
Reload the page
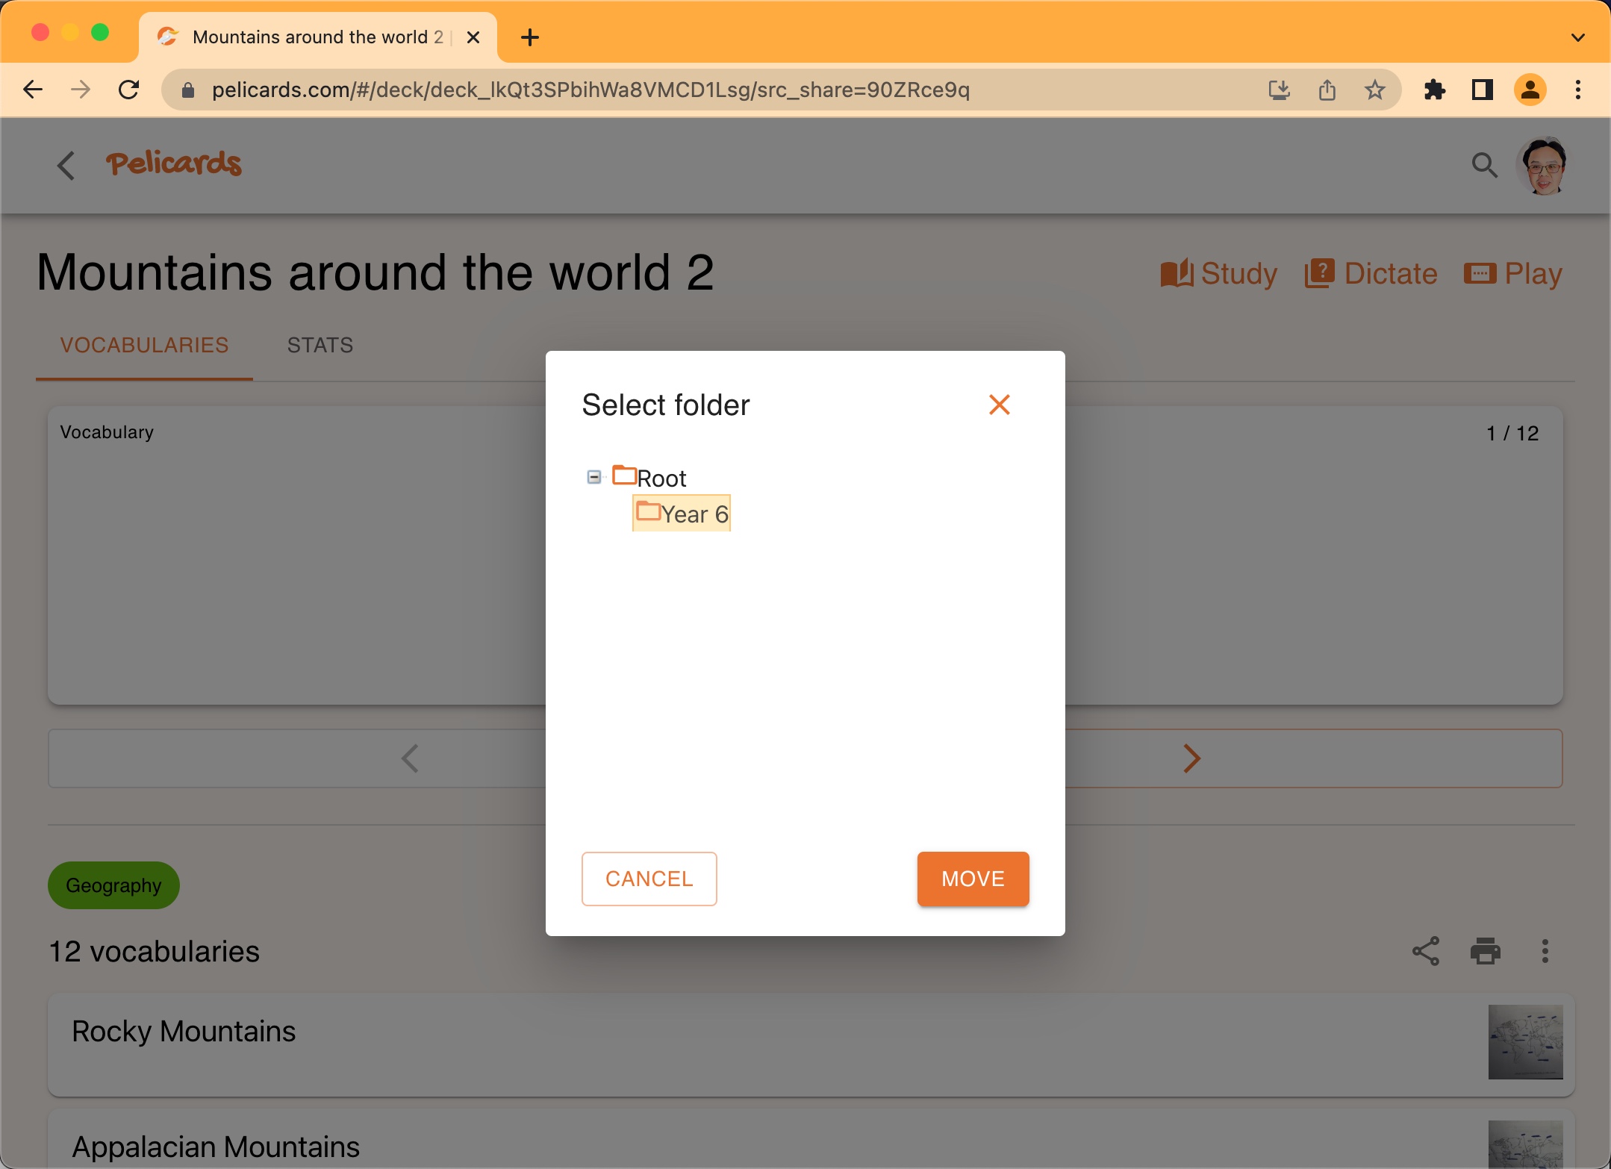point(128,90)
